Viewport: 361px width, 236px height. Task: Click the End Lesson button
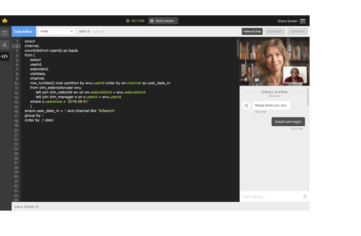pos(162,21)
